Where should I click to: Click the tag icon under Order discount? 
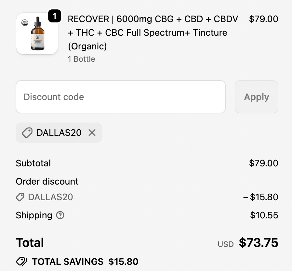[x=20, y=197]
